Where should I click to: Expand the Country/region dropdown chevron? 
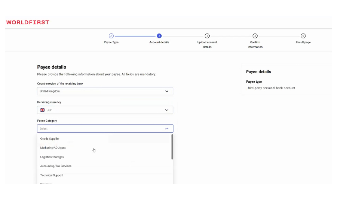tap(167, 91)
